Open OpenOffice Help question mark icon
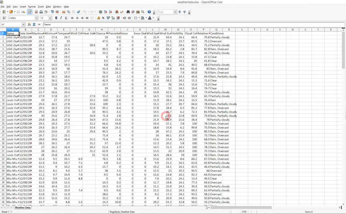 (149, 12)
